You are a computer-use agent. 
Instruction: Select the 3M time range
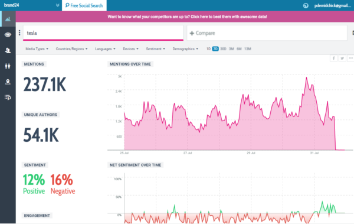(231, 49)
